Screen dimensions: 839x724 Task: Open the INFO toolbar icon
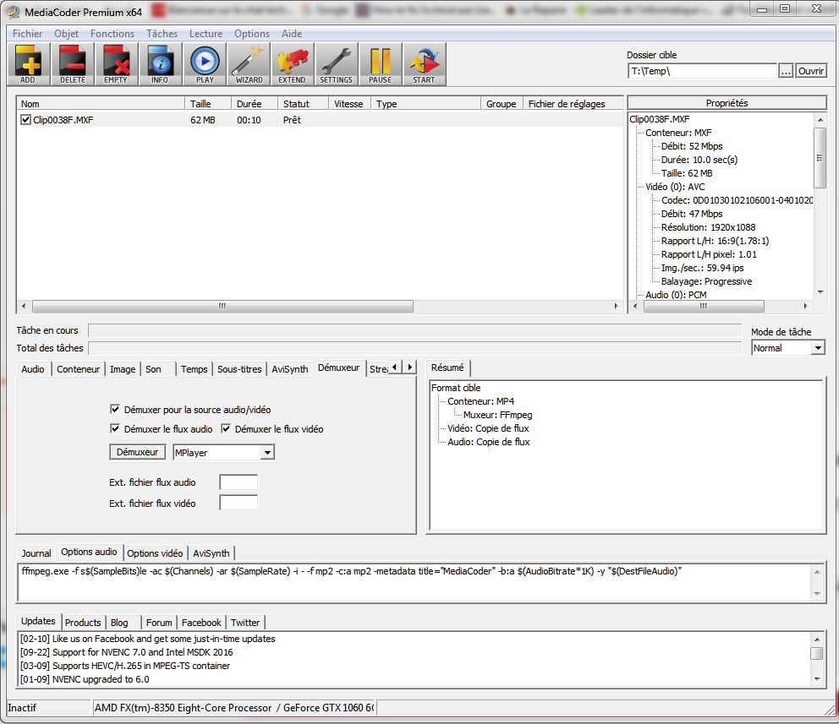tap(160, 64)
